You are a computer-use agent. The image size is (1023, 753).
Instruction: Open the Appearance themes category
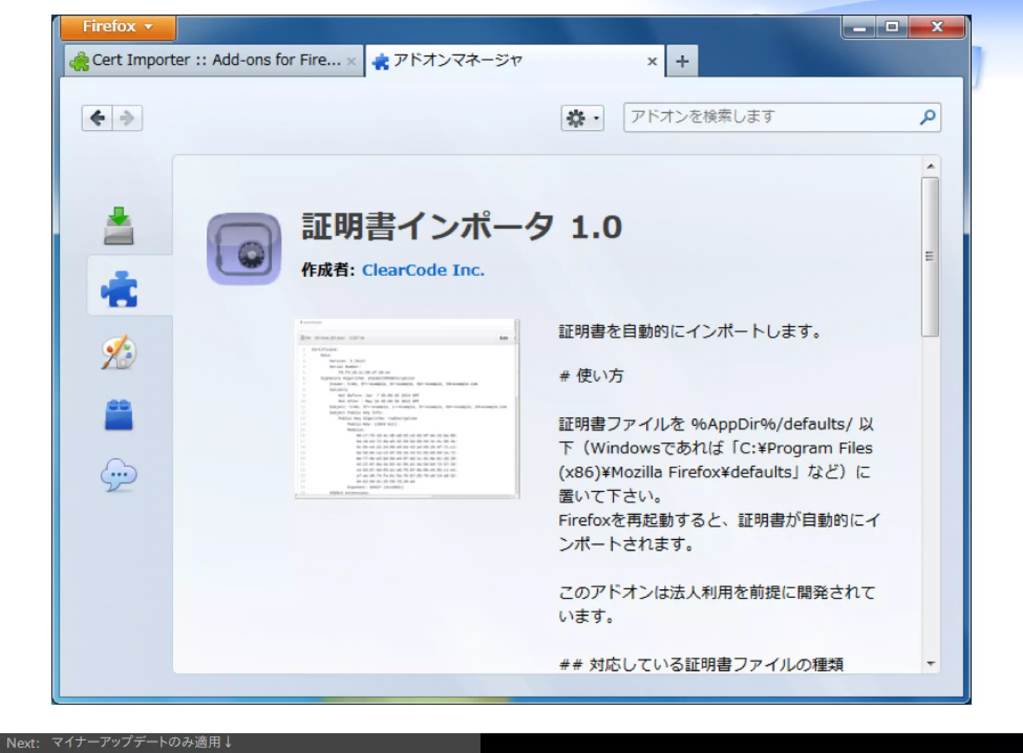point(119,352)
